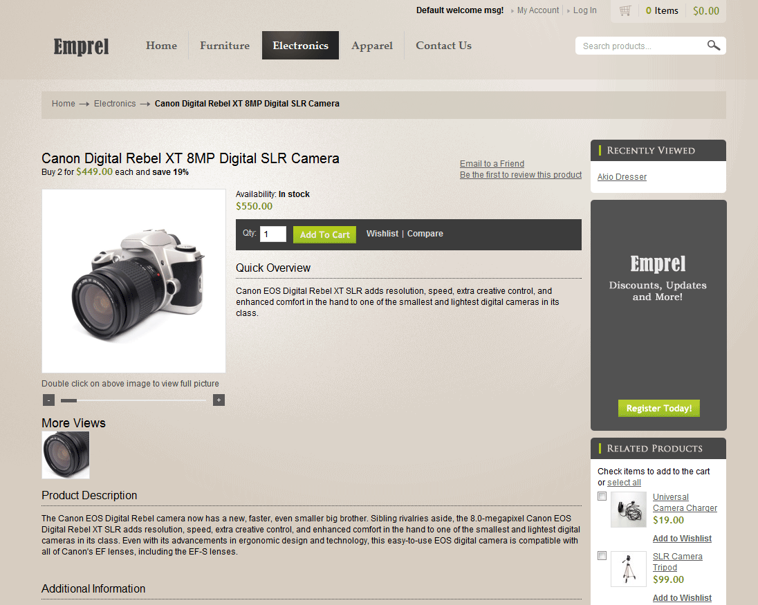
Task: Click the 'Related Products' panel header
Action: pyautogui.click(x=658, y=449)
